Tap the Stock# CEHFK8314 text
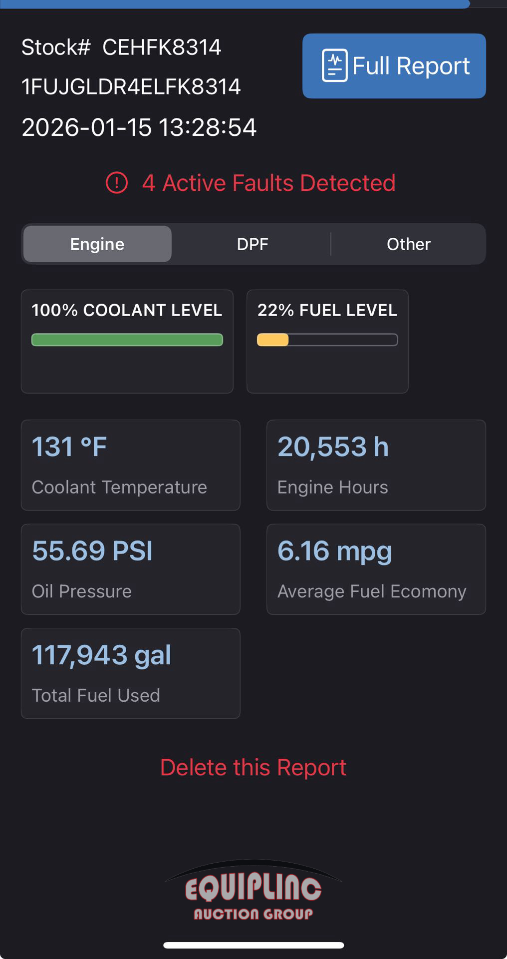The width and height of the screenshot is (507, 959). pyautogui.click(x=121, y=47)
